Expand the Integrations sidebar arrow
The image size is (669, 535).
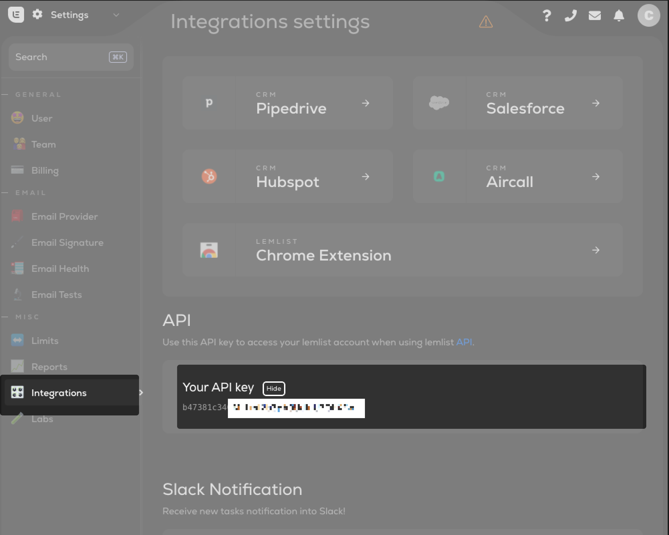pyautogui.click(x=141, y=393)
